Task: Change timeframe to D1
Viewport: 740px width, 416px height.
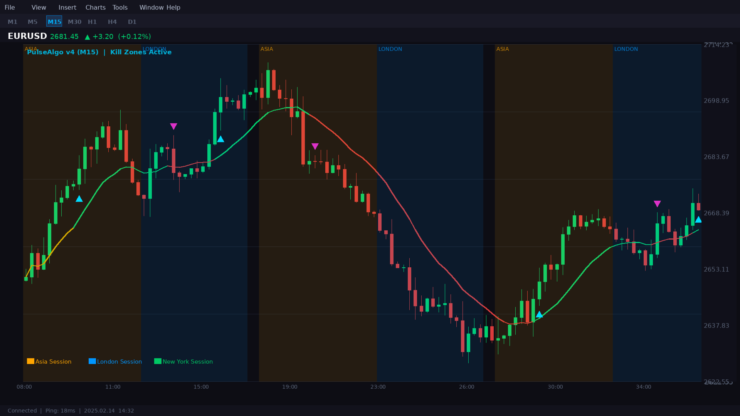Action: (x=132, y=22)
